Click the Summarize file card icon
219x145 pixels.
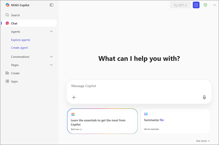146,114
